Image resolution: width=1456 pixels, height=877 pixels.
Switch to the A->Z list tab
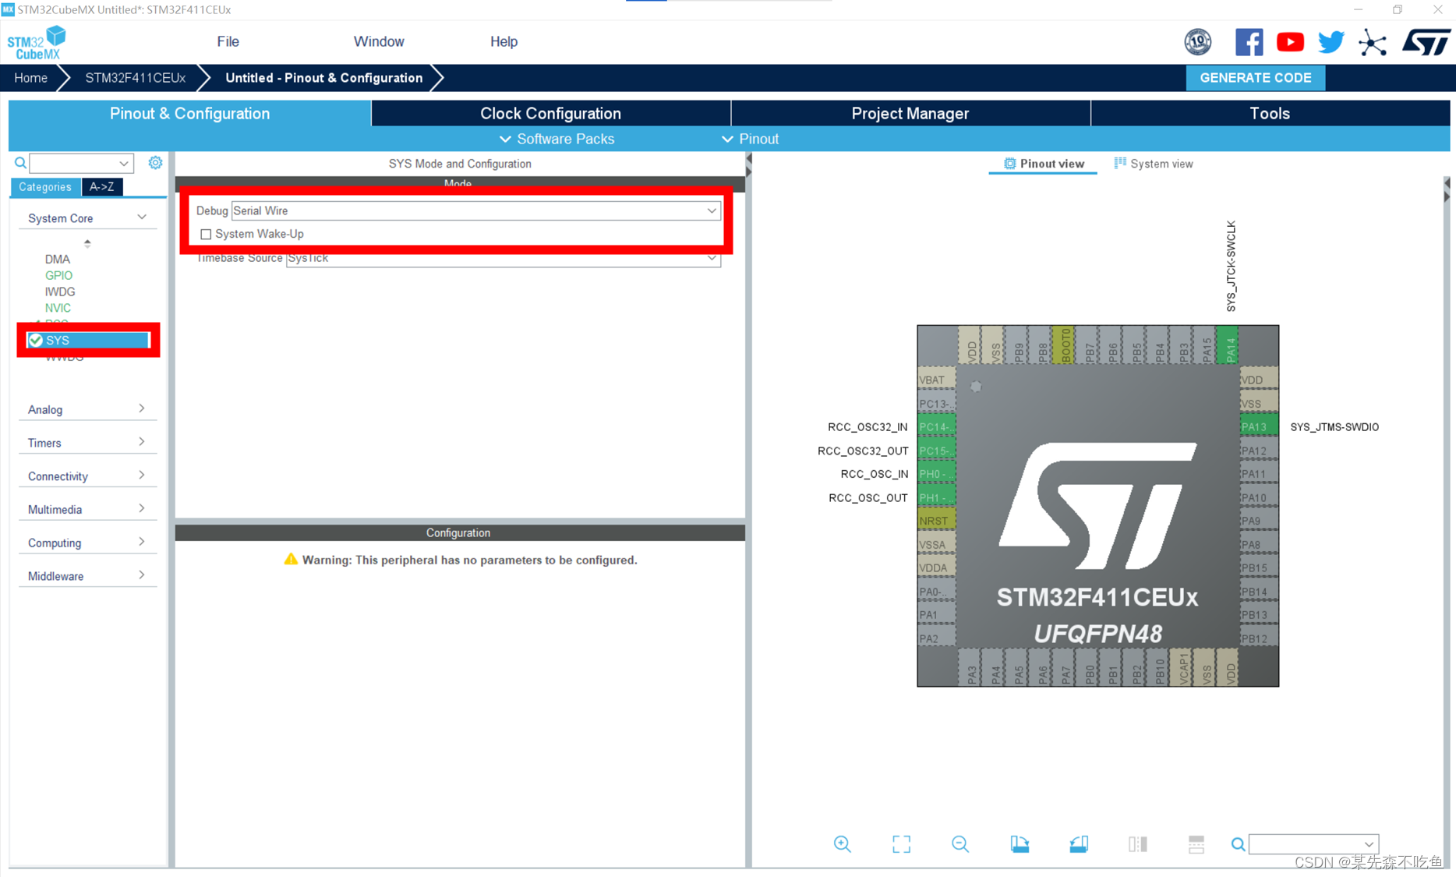101,187
